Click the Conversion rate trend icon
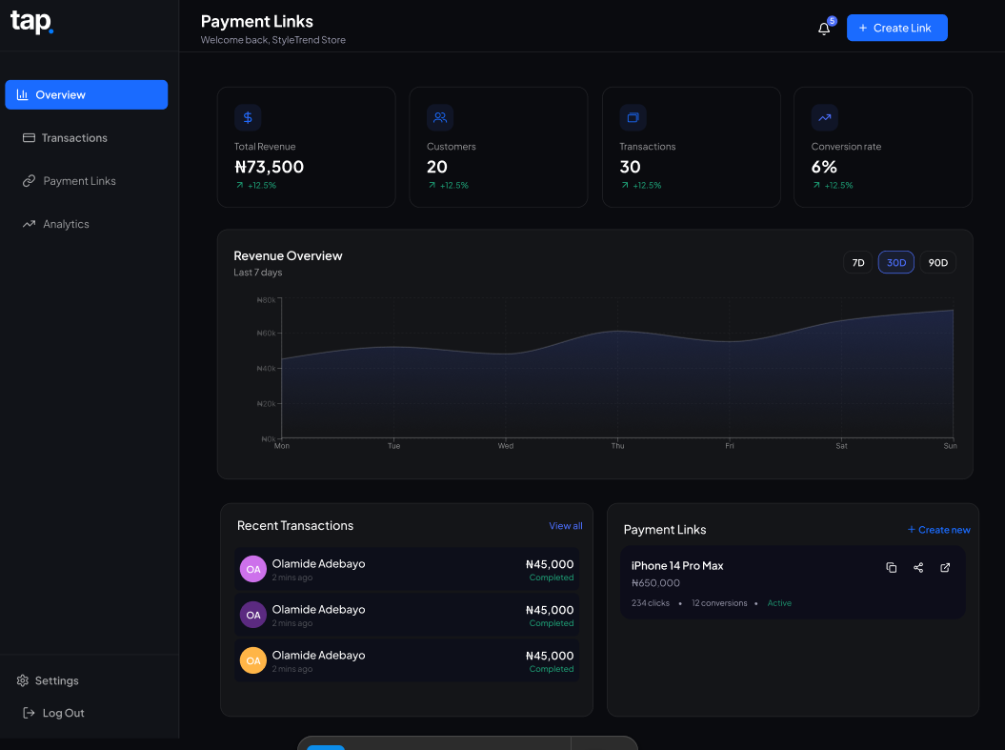This screenshot has width=1005, height=750. tap(825, 117)
